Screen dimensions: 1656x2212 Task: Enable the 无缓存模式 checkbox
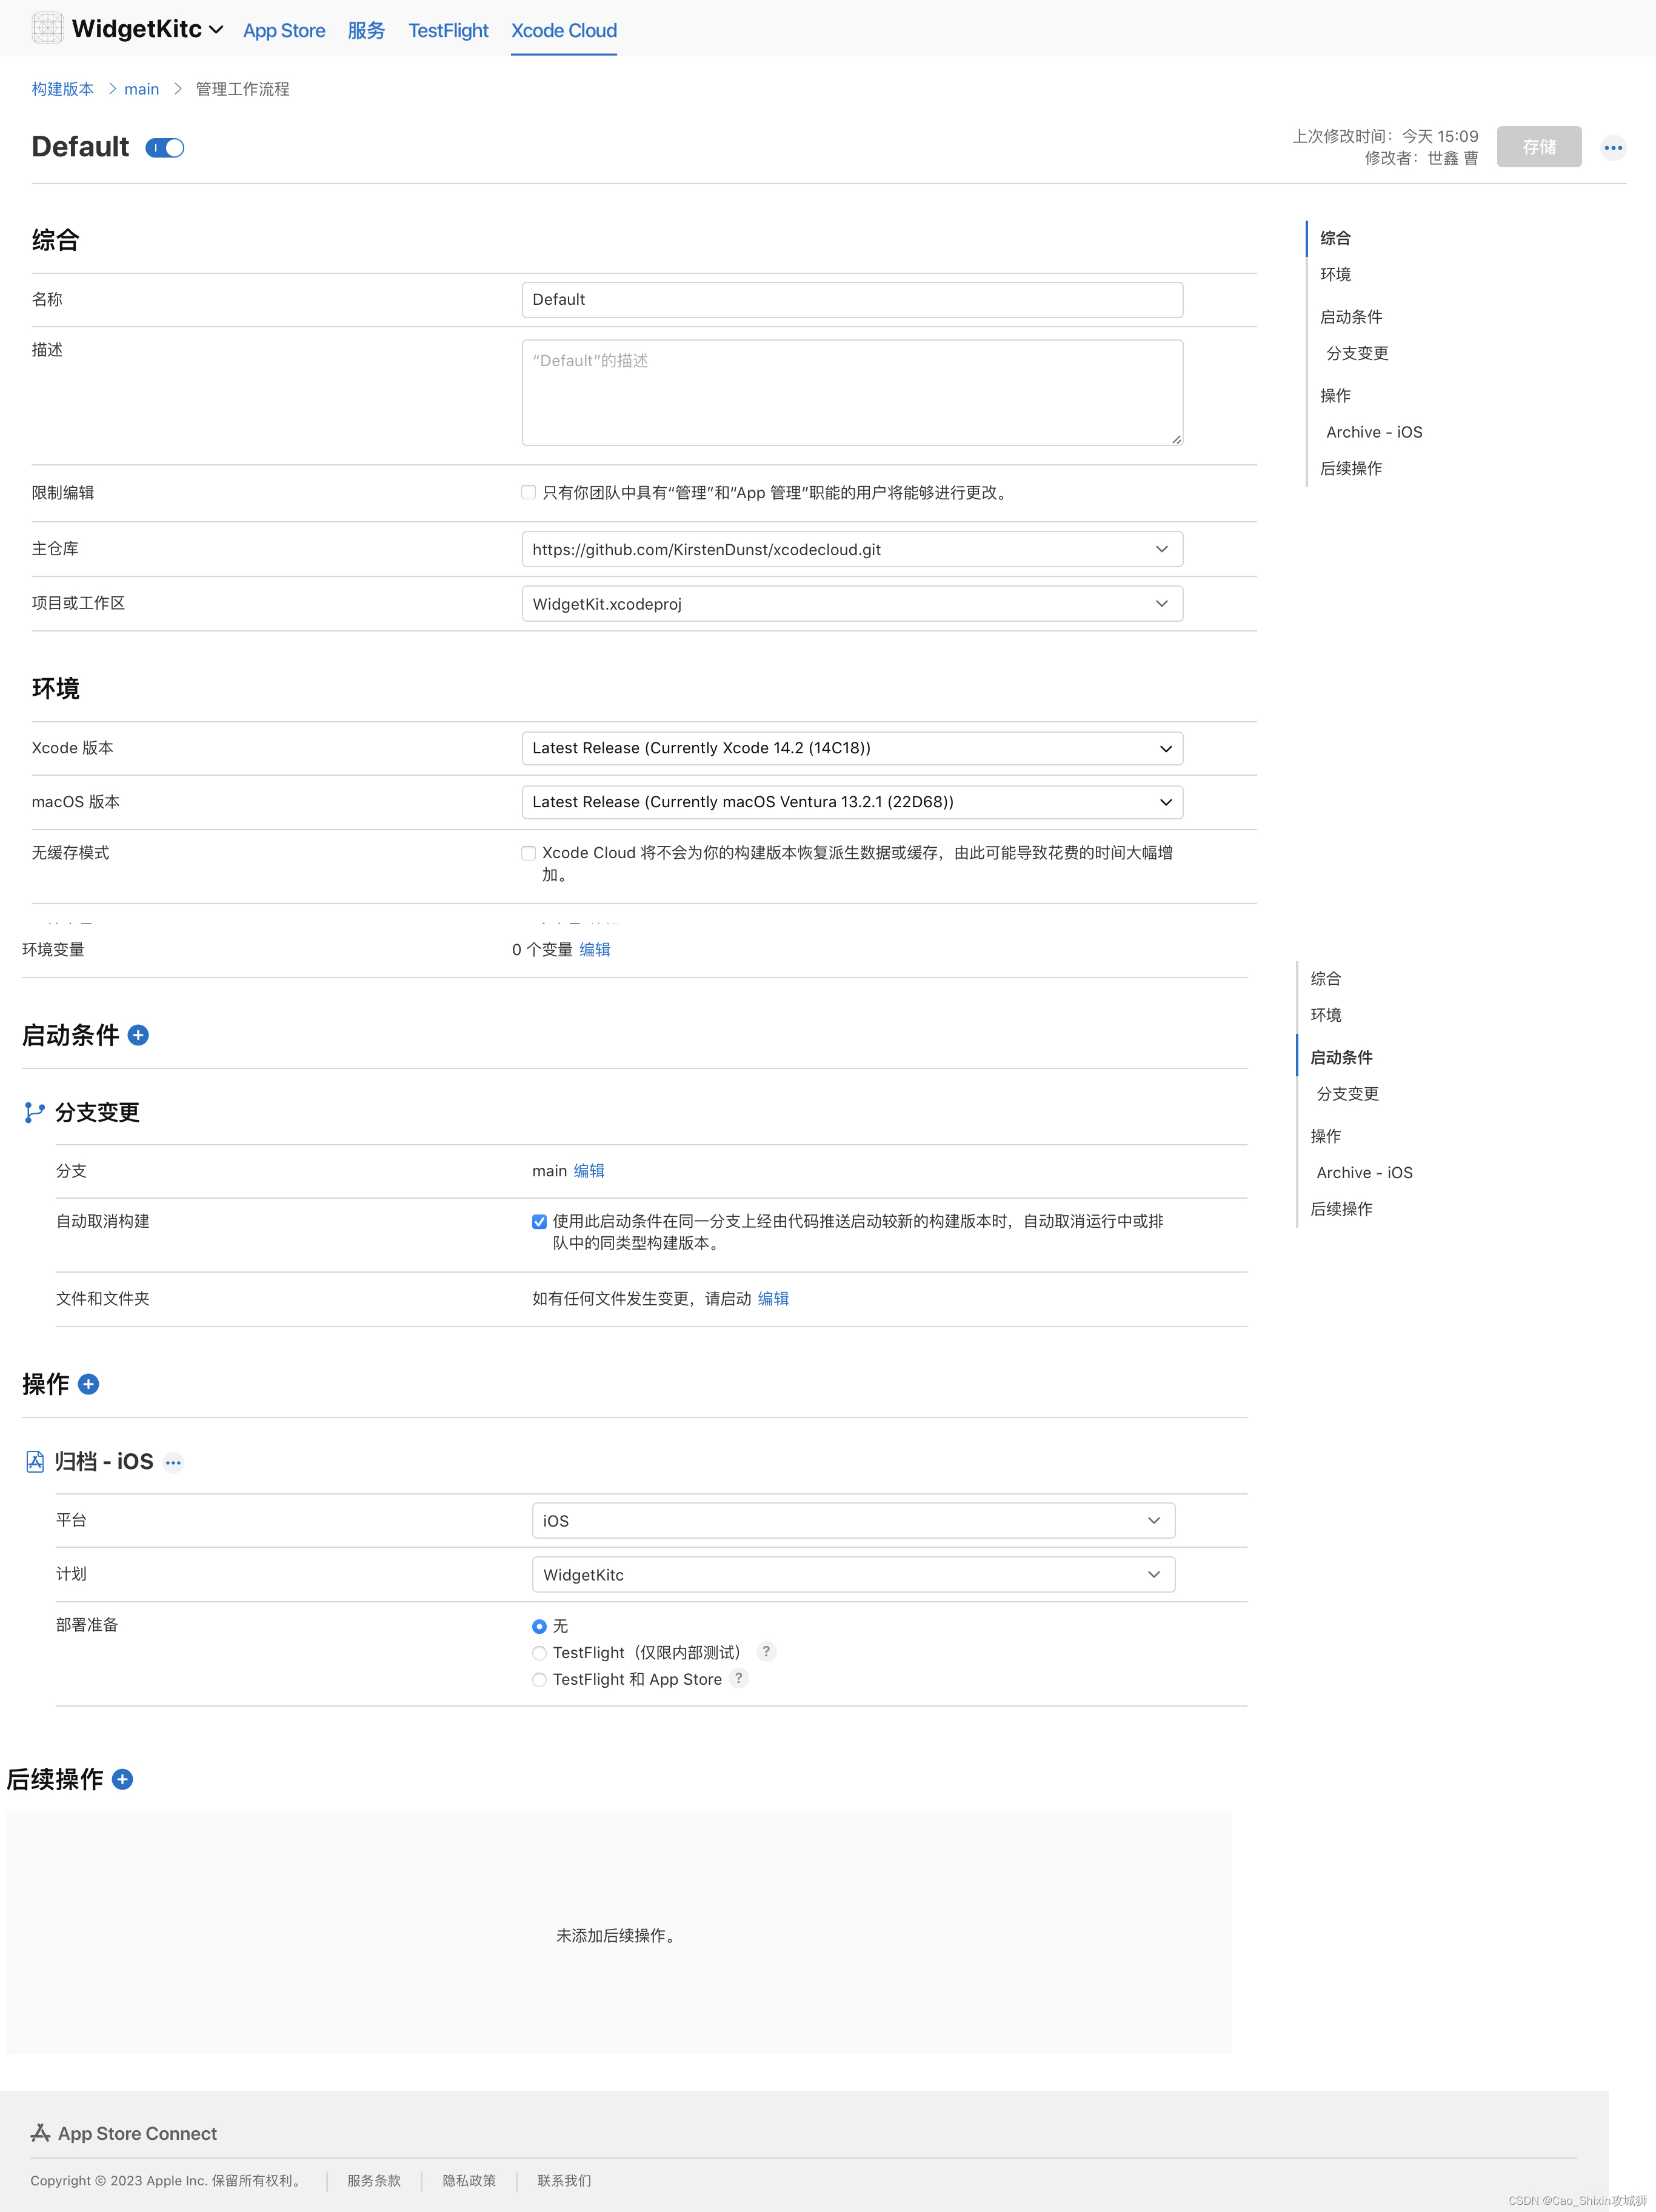(528, 853)
